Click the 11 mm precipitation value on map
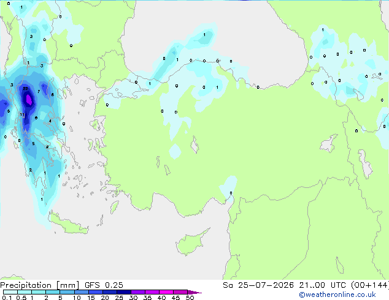The width and height of the screenshot is (389, 300). [22, 114]
